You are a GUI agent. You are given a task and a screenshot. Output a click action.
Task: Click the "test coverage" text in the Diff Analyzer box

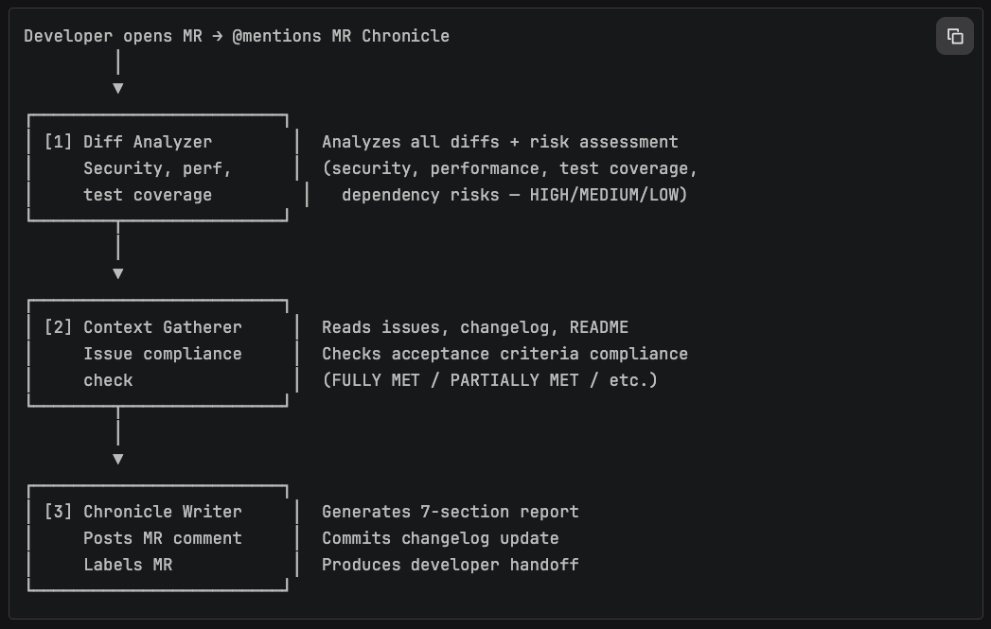click(148, 195)
